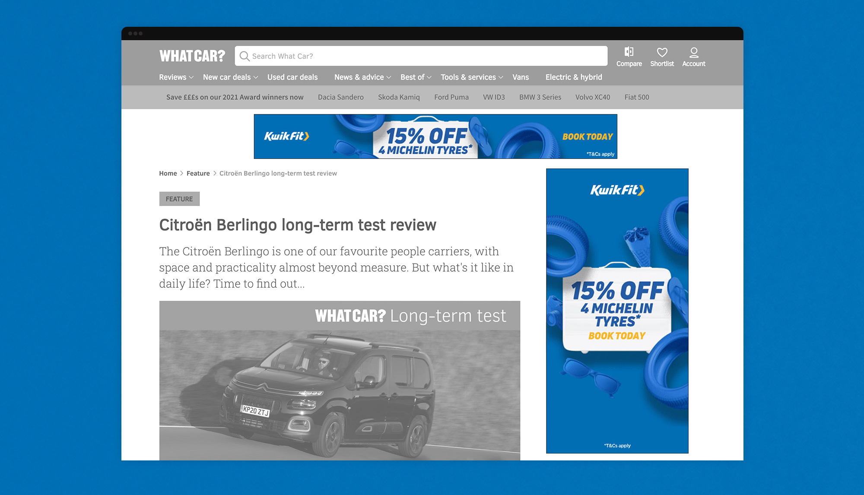Screen dimensions: 864x495
Task: Click the KwikFit logo in sidebar ad
Action: 617,190
